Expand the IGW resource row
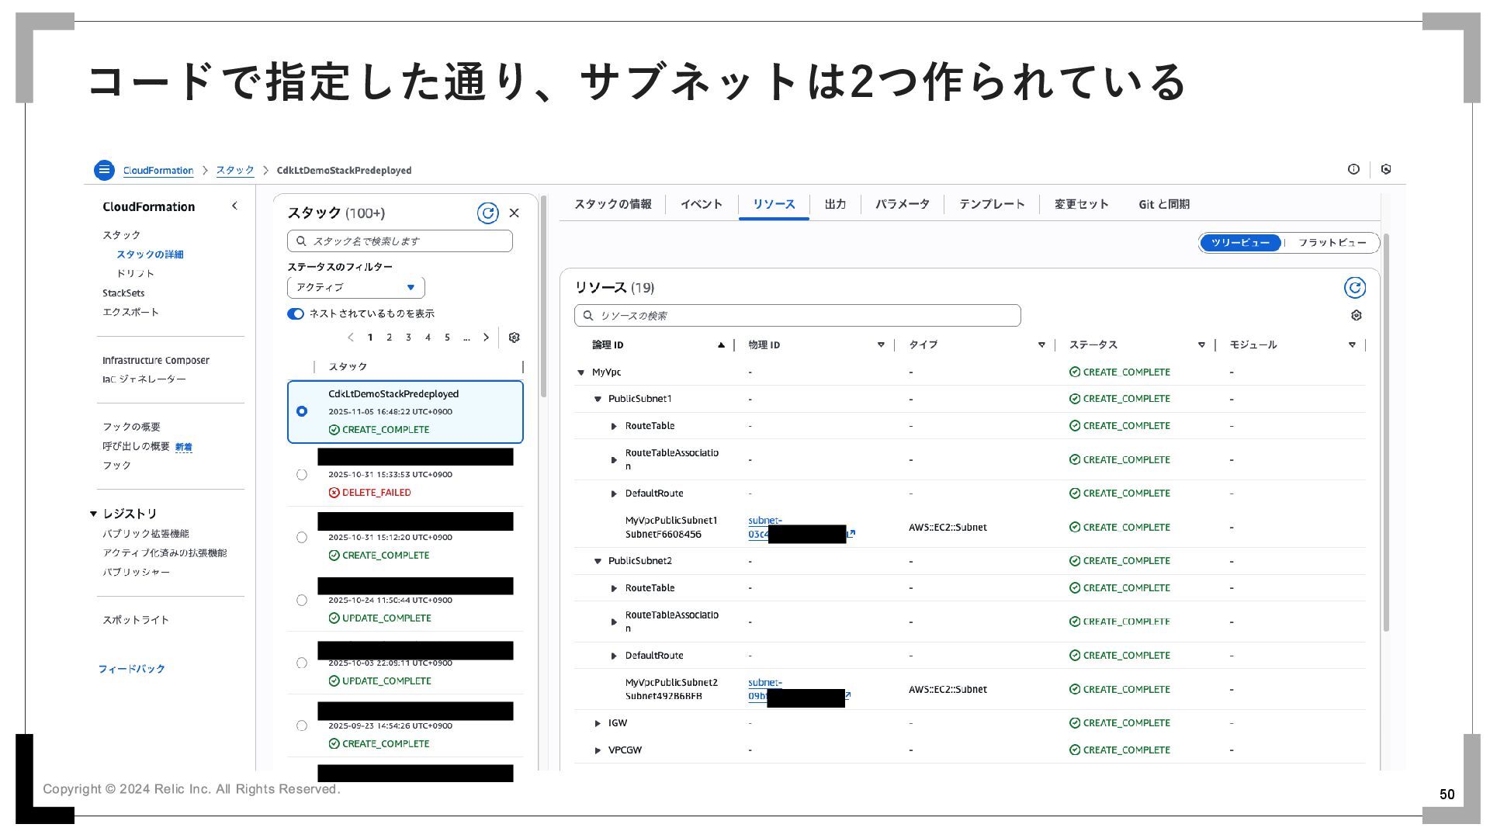Image resolution: width=1490 pixels, height=838 pixels. (598, 723)
